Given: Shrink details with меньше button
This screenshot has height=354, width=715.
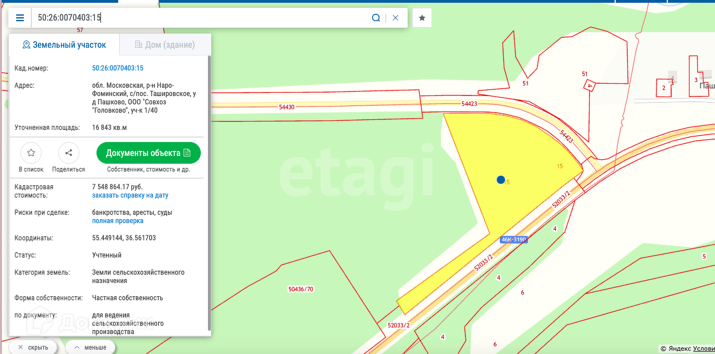Looking at the screenshot, I should coord(90,347).
